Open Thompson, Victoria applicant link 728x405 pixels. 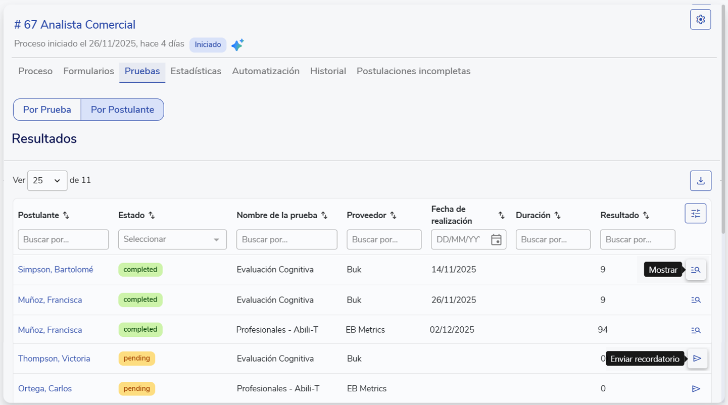[x=54, y=359]
